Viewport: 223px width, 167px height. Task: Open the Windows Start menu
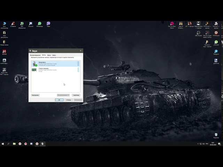[x=3, y=144]
